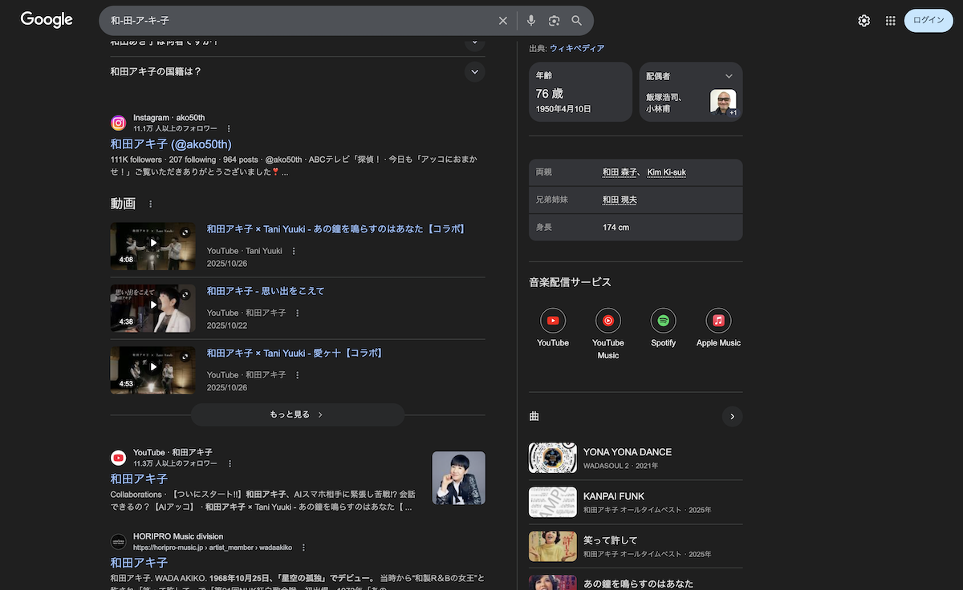963x590 pixels.
Task: Select the YONA YONA DANCE song
Action: click(x=627, y=452)
